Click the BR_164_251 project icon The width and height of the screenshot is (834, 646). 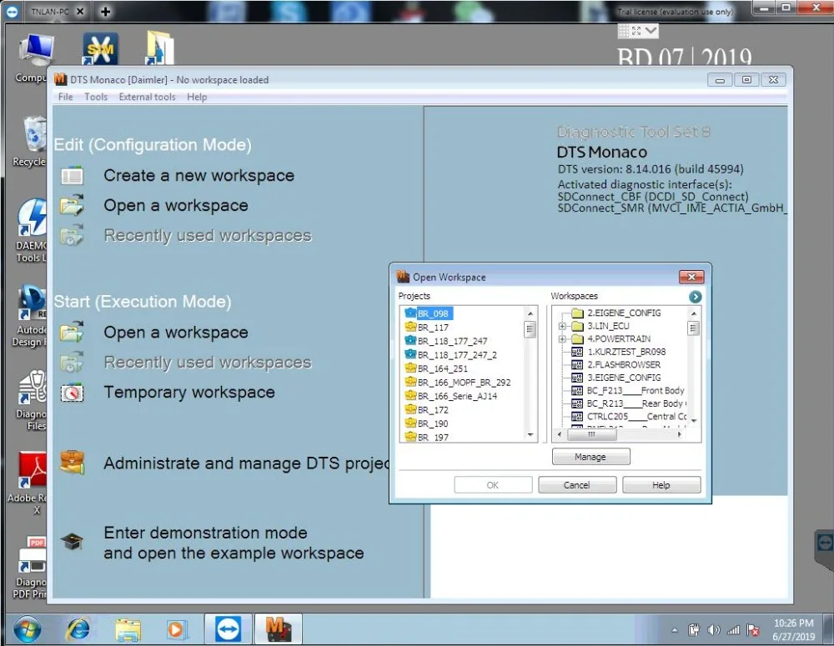click(410, 368)
